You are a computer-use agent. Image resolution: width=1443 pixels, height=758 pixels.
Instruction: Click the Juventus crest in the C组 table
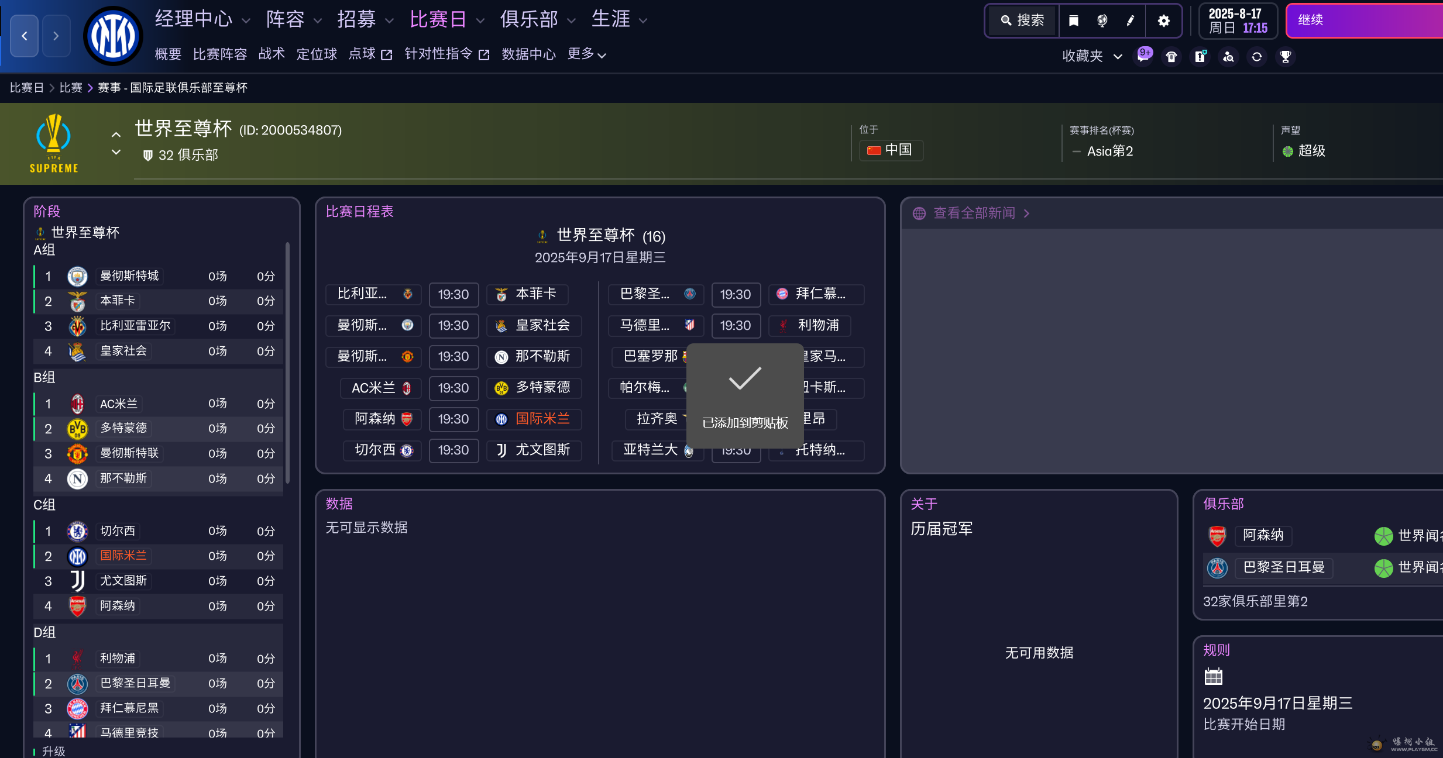coord(77,581)
